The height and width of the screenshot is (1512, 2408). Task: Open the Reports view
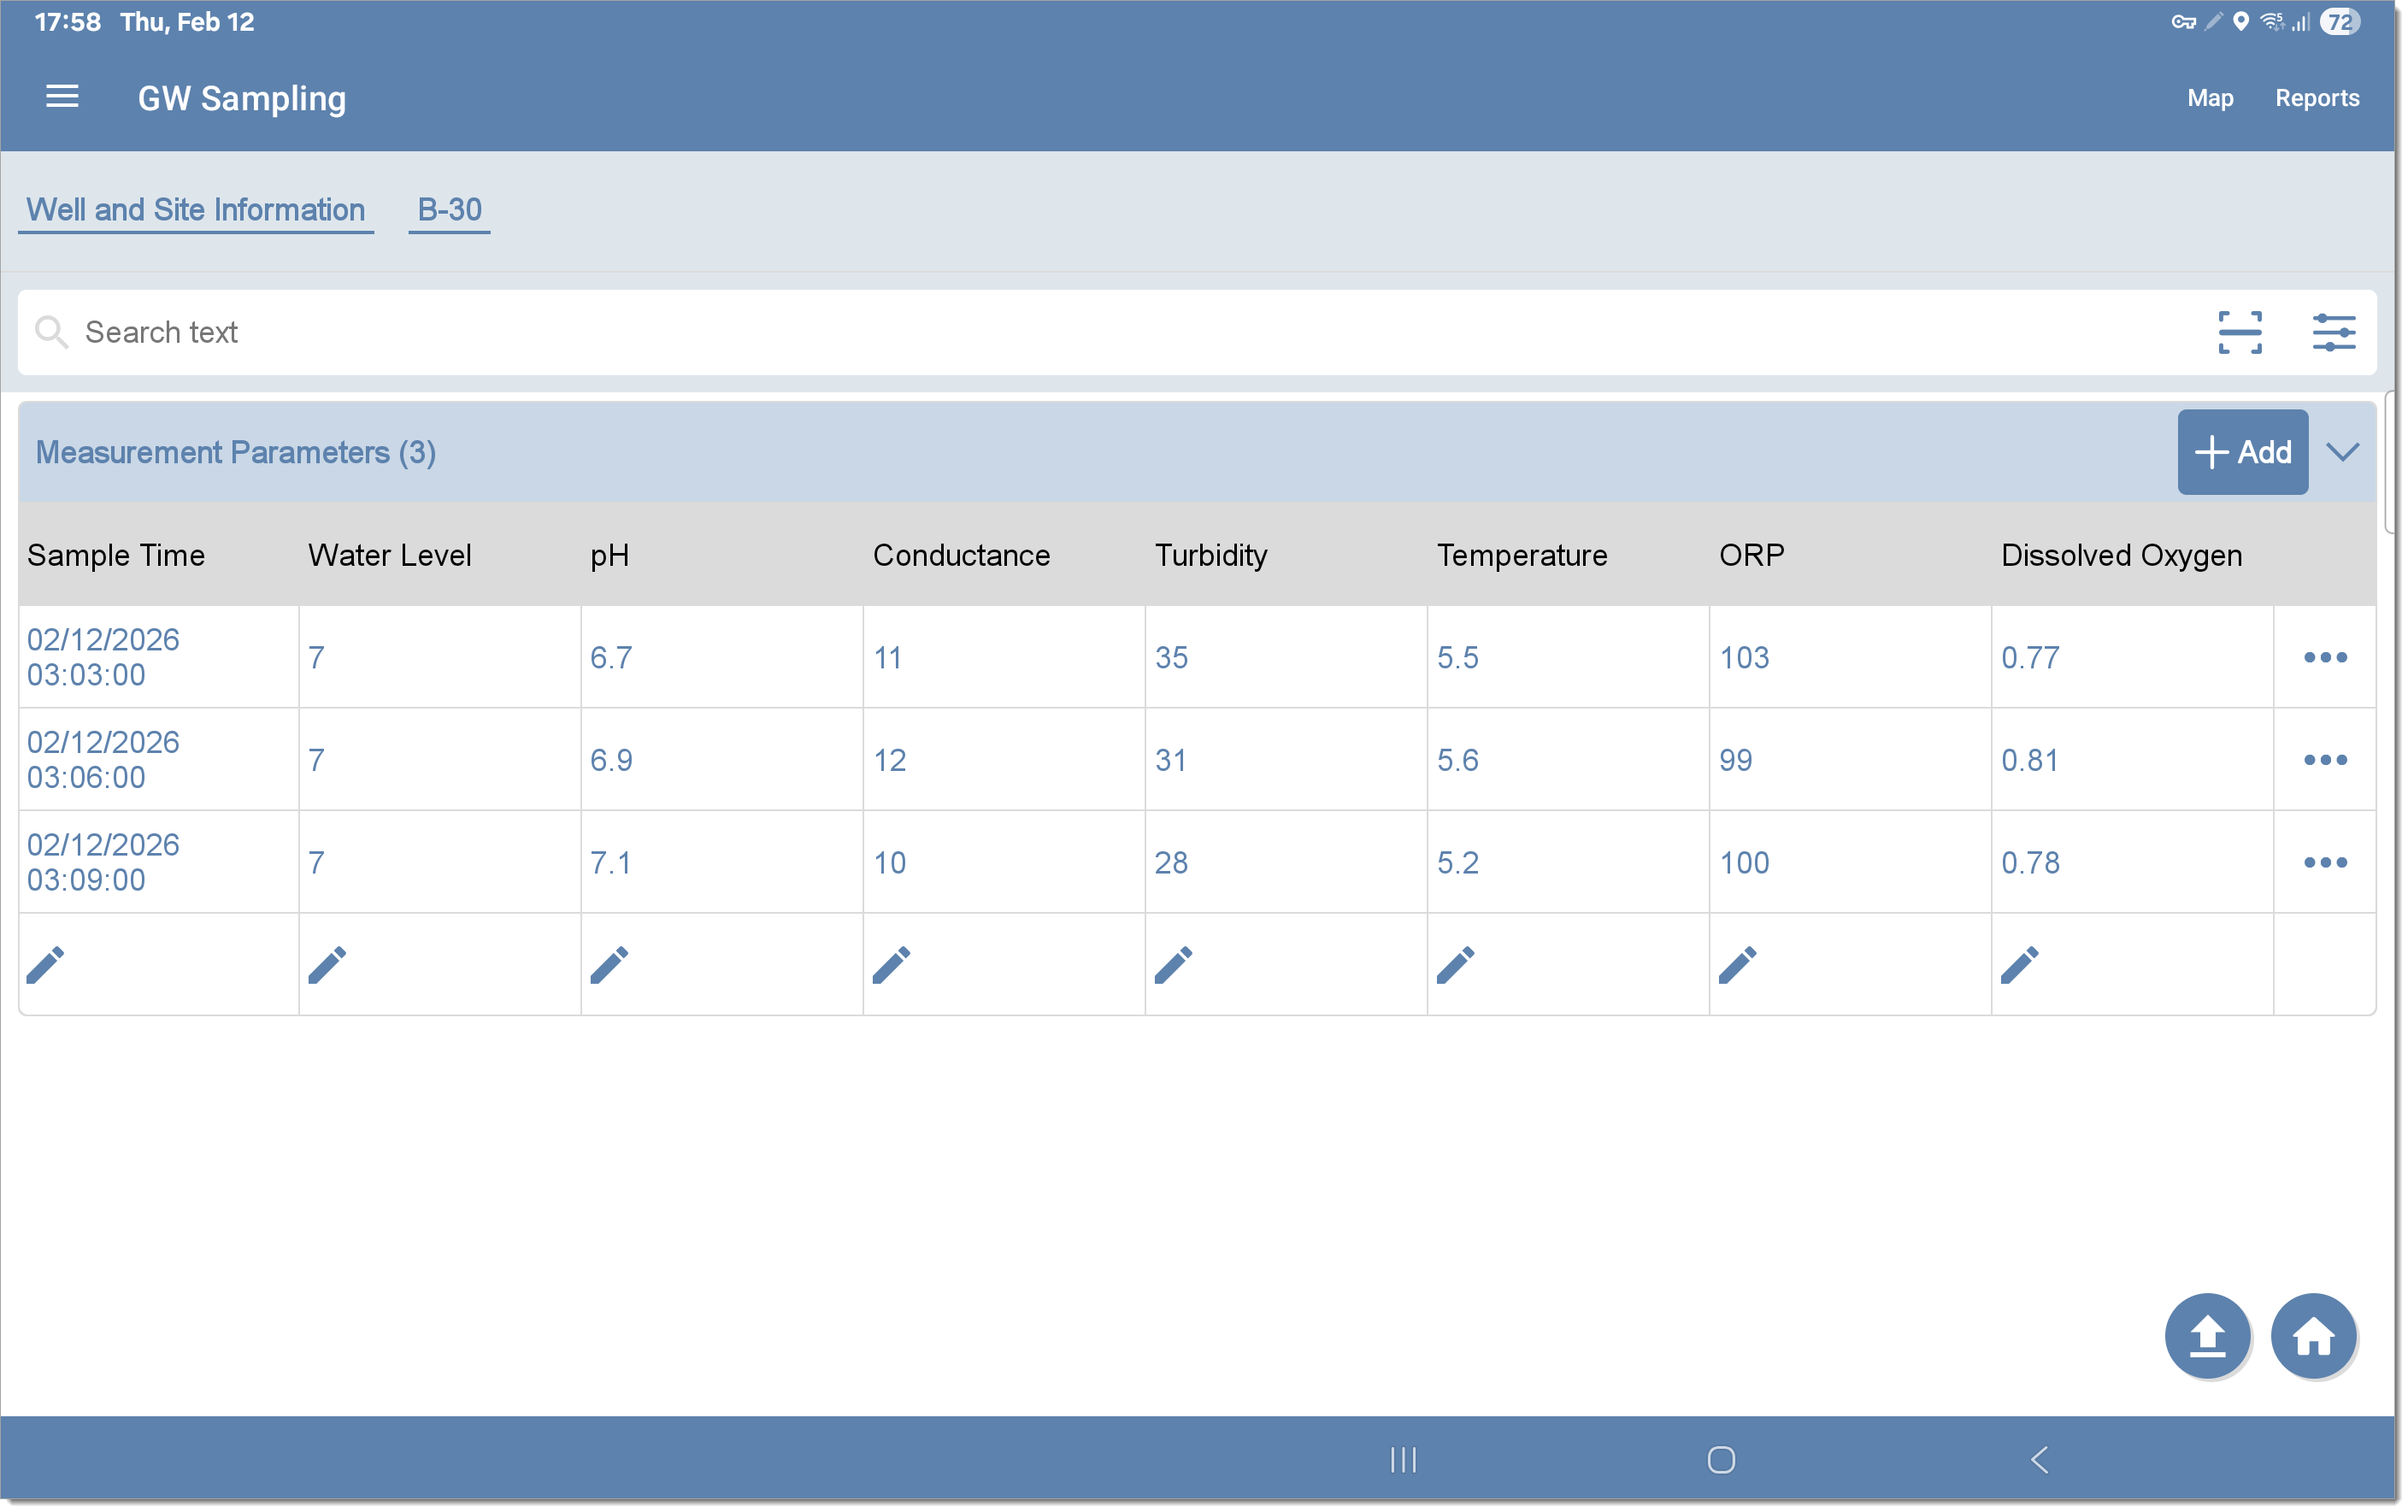point(2317,98)
